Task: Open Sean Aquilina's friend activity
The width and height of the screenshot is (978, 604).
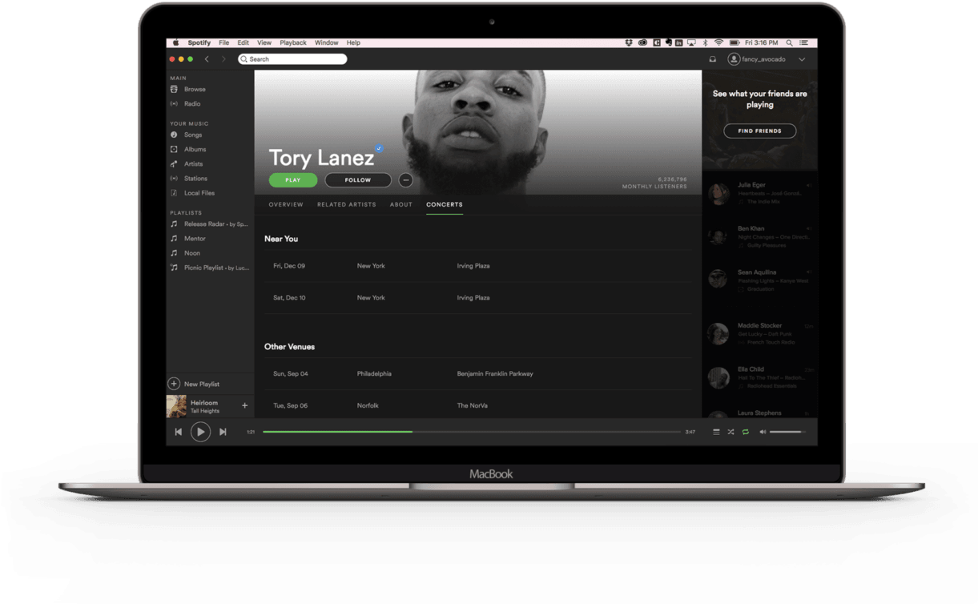Action: point(759,280)
